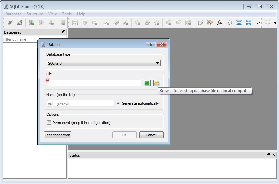The image size is (279, 184).
Task: Open the Database type SQLite 3 dropdown
Action: (x=104, y=63)
